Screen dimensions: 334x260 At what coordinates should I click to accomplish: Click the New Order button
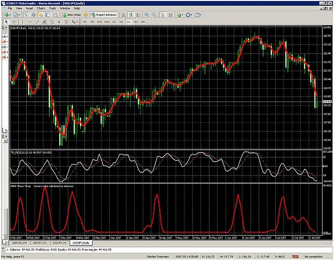point(72,15)
